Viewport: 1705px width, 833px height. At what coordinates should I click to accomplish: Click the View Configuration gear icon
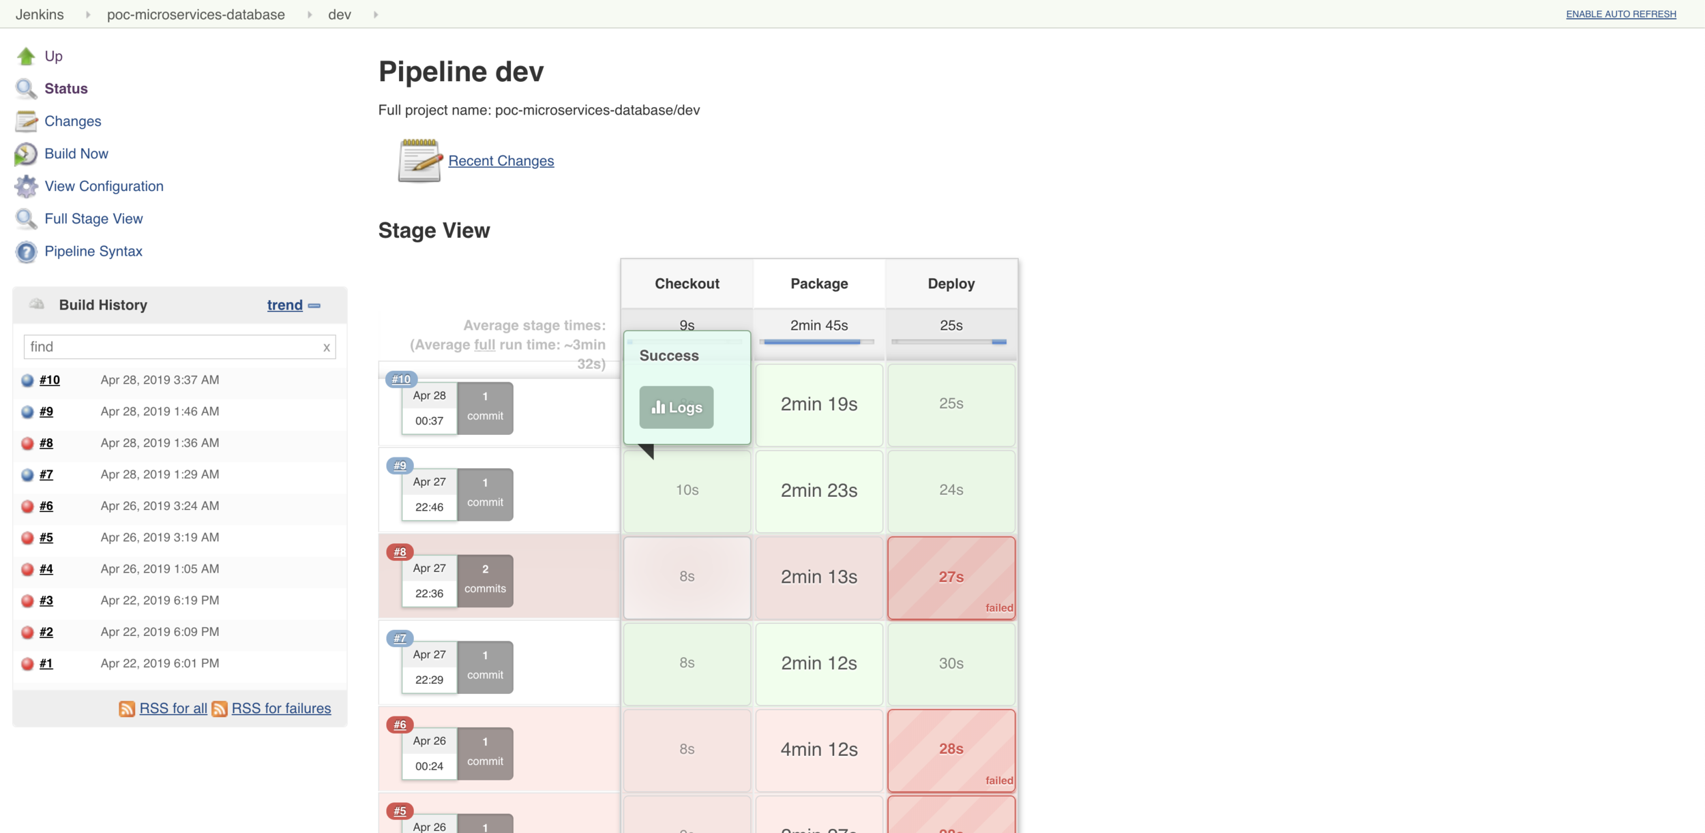click(x=26, y=186)
